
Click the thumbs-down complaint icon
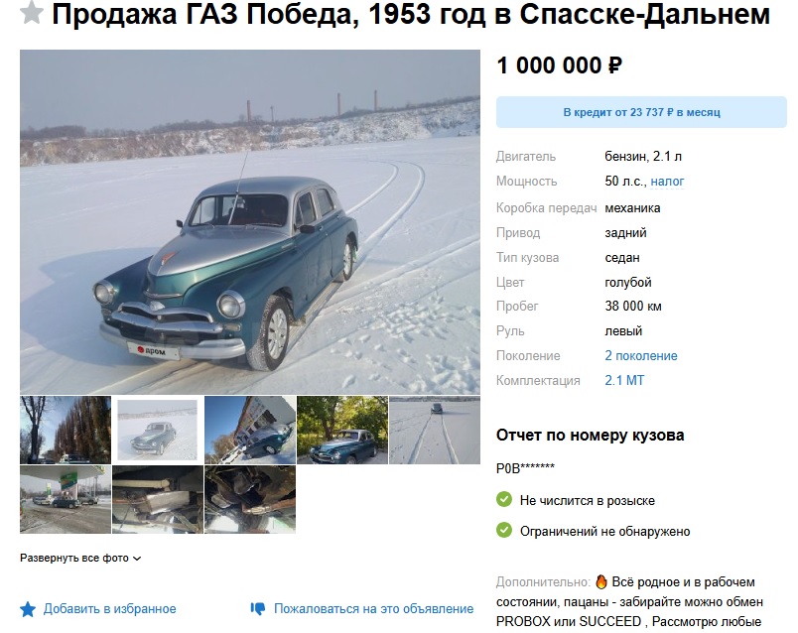(258, 608)
